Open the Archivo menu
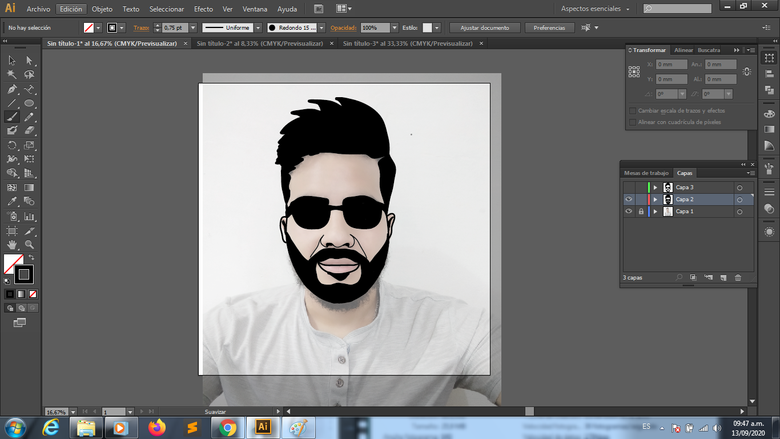The width and height of the screenshot is (780, 439). pos(38,9)
